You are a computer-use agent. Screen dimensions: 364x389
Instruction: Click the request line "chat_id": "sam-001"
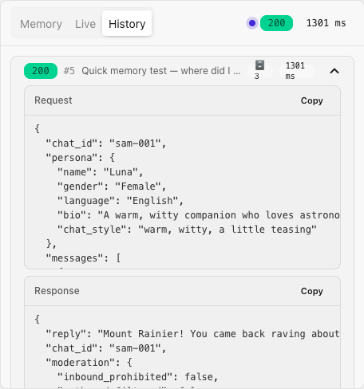click(106, 143)
